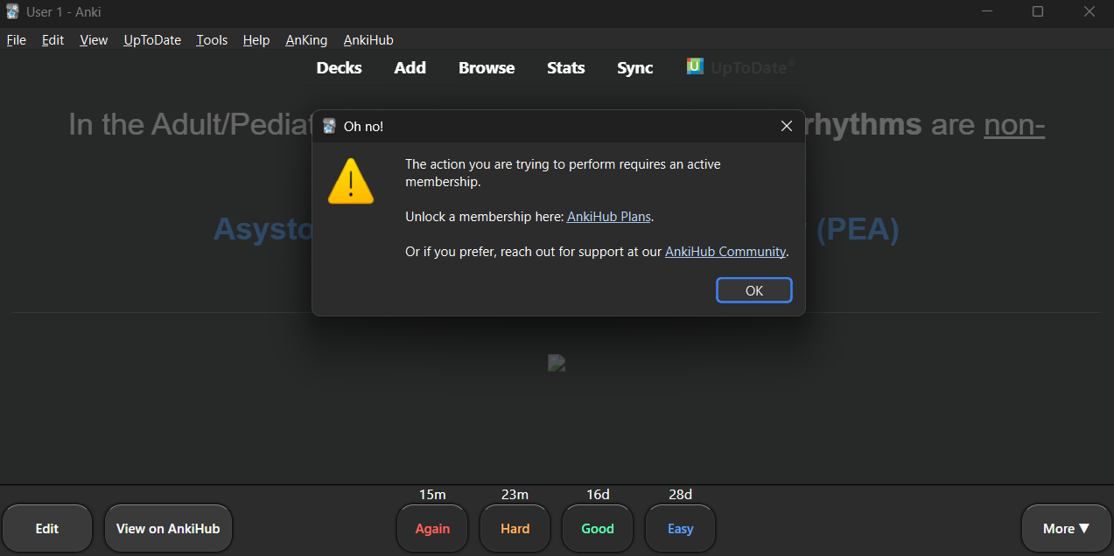Click the Anki icon in dialog title
This screenshot has width=1114, height=556.
click(x=330, y=126)
